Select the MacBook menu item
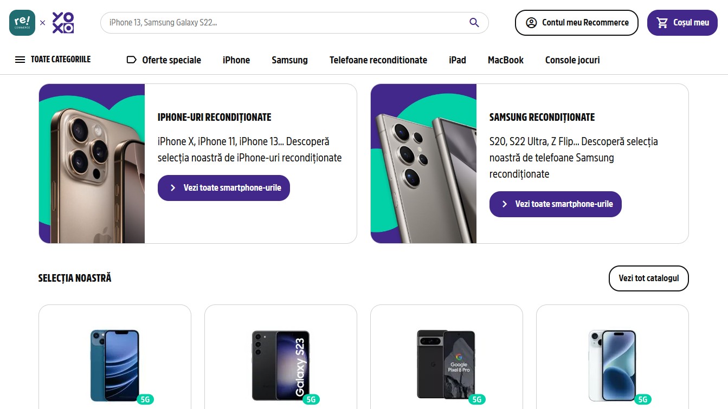 (506, 60)
